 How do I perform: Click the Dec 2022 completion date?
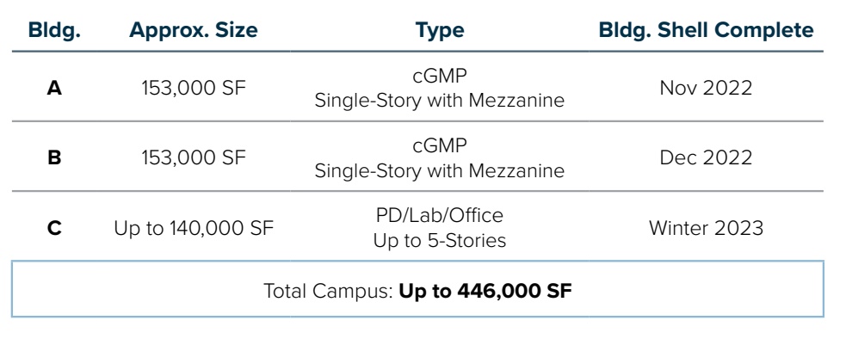tap(706, 157)
